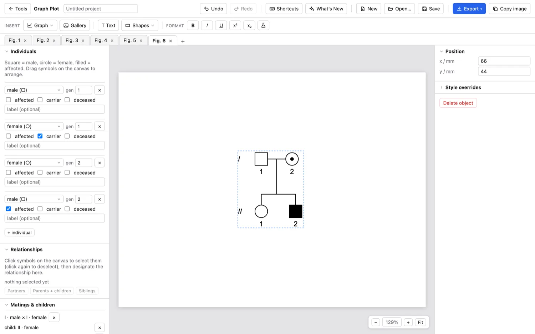Go back to Tools
535x334 pixels.
point(18,9)
